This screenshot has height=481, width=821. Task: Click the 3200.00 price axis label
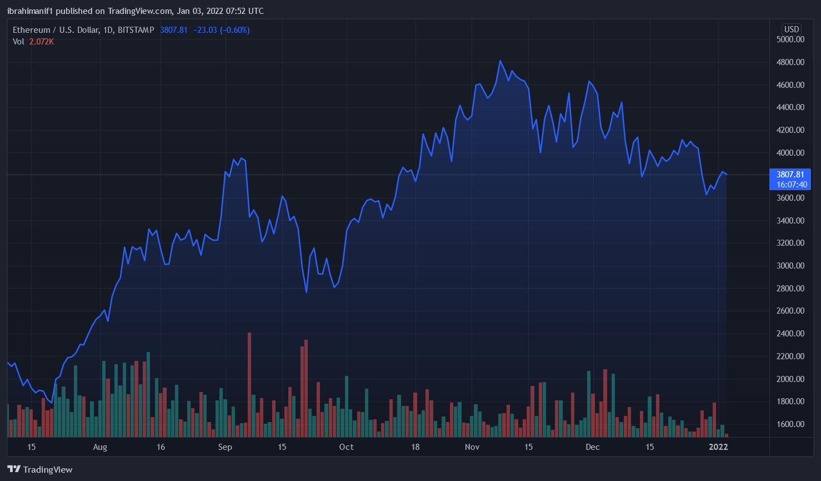pyautogui.click(x=790, y=243)
